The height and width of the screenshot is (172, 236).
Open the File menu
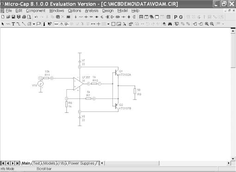tap(9, 11)
